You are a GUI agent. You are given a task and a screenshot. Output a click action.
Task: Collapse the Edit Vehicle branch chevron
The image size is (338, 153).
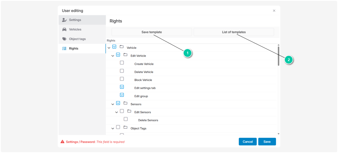point(113,56)
